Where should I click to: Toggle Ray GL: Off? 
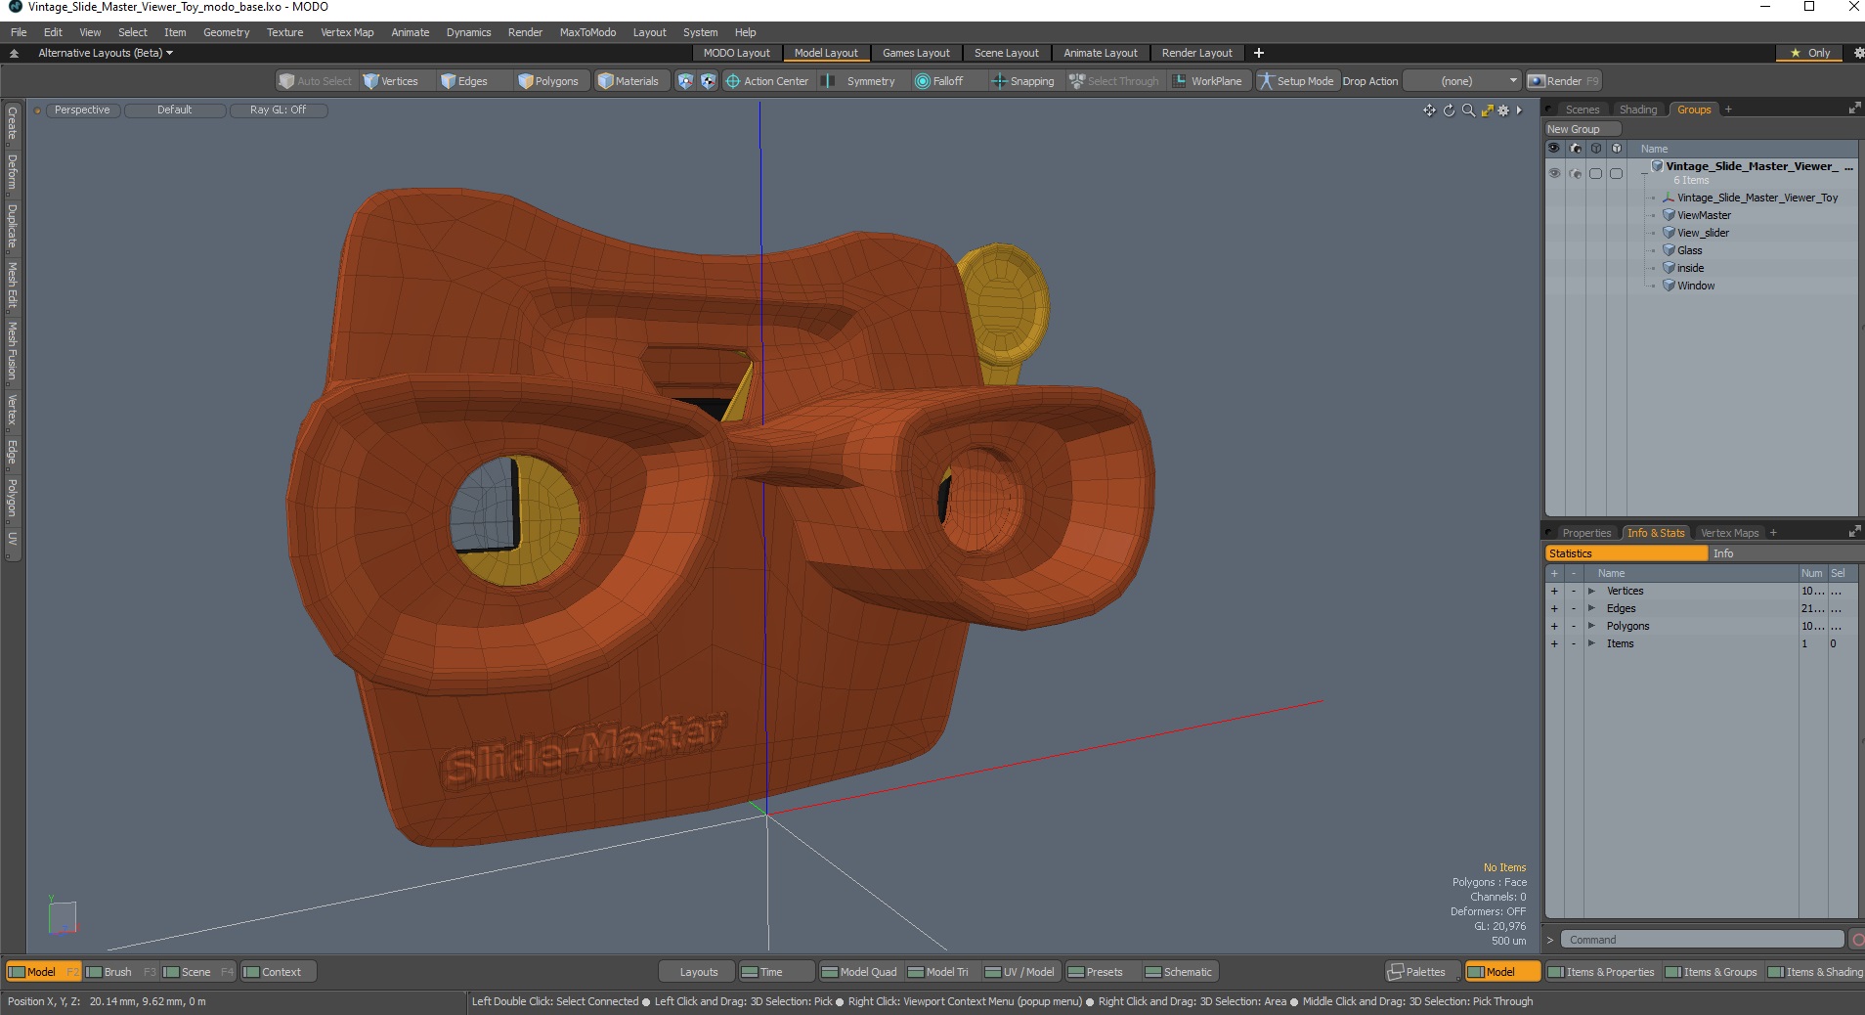click(x=279, y=110)
